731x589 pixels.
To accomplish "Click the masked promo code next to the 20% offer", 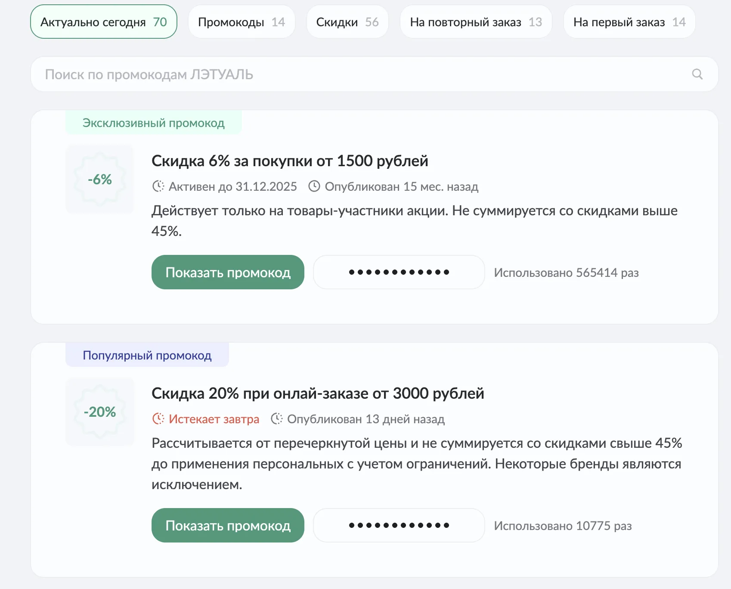I will pyautogui.click(x=399, y=525).
